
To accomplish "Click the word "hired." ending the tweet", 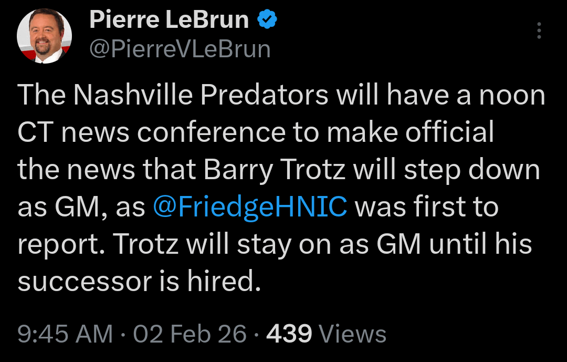I will click(224, 283).
